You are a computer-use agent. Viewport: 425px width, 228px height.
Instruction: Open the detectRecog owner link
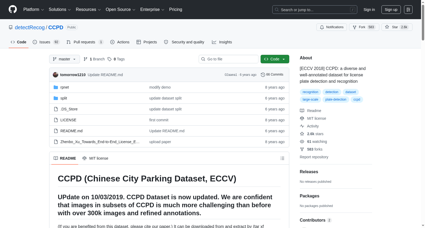pyautogui.click(x=30, y=27)
